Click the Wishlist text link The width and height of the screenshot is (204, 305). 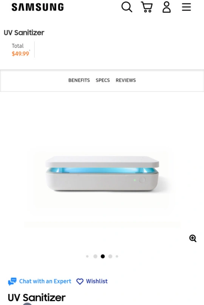point(97,281)
